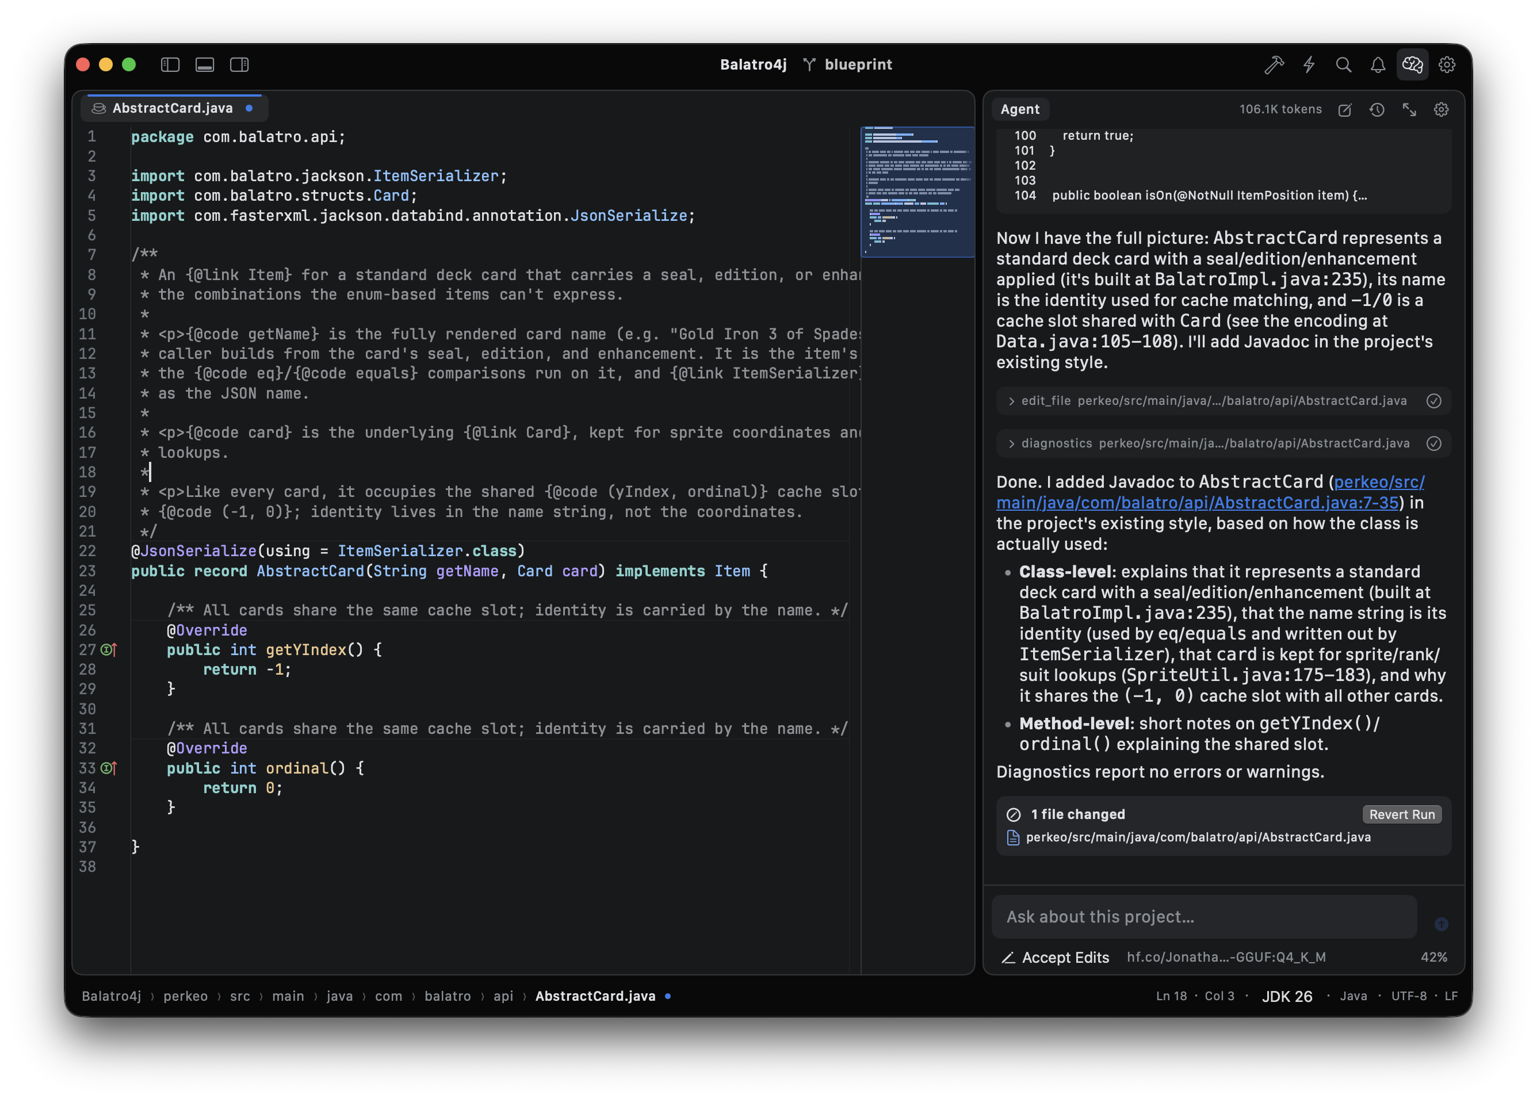The image size is (1537, 1102).
Task: Toggle the bottom panel
Action: [205, 64]
